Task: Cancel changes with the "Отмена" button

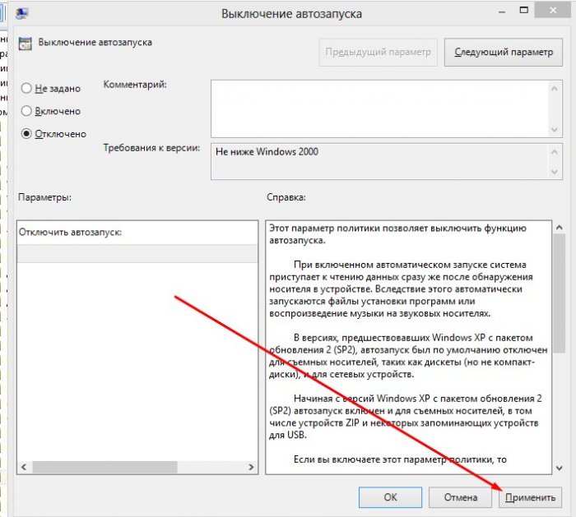Action: click(x=461, y=497)
